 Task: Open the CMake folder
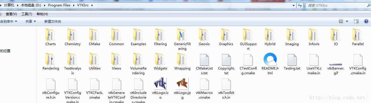pos(94,37)
